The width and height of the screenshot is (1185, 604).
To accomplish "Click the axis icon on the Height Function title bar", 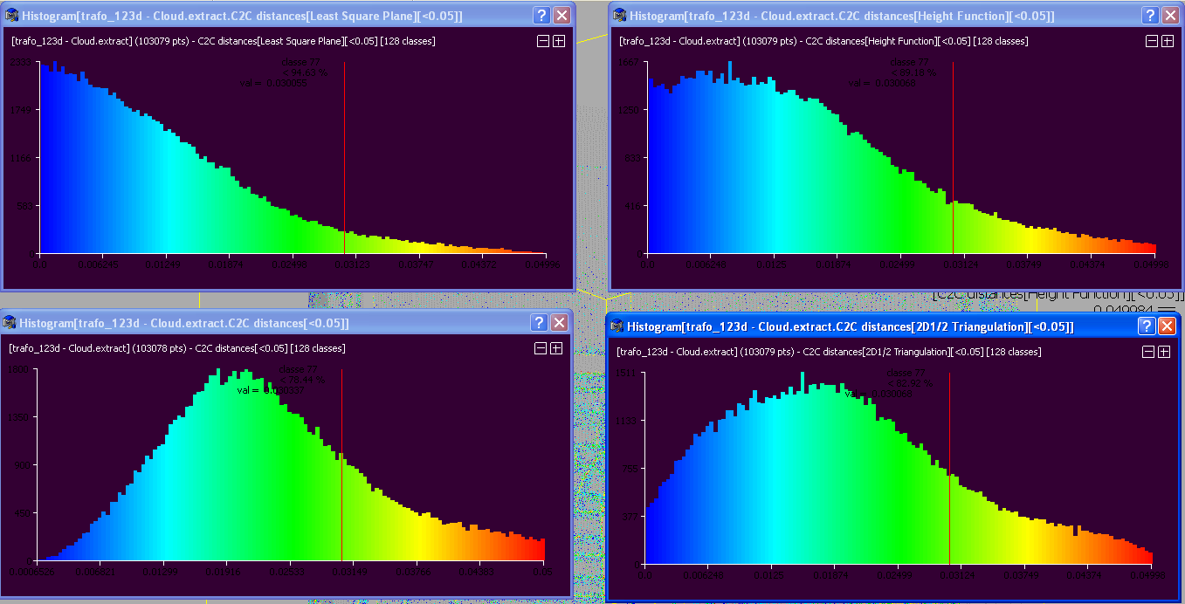I will (618, 15).
